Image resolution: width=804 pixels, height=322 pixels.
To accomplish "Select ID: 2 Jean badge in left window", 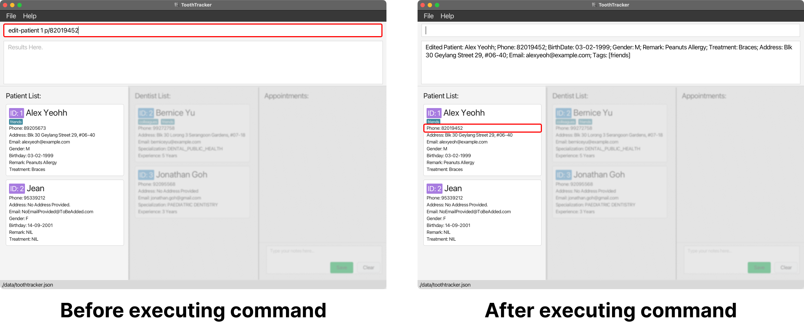I will click(x=17, y=189).
